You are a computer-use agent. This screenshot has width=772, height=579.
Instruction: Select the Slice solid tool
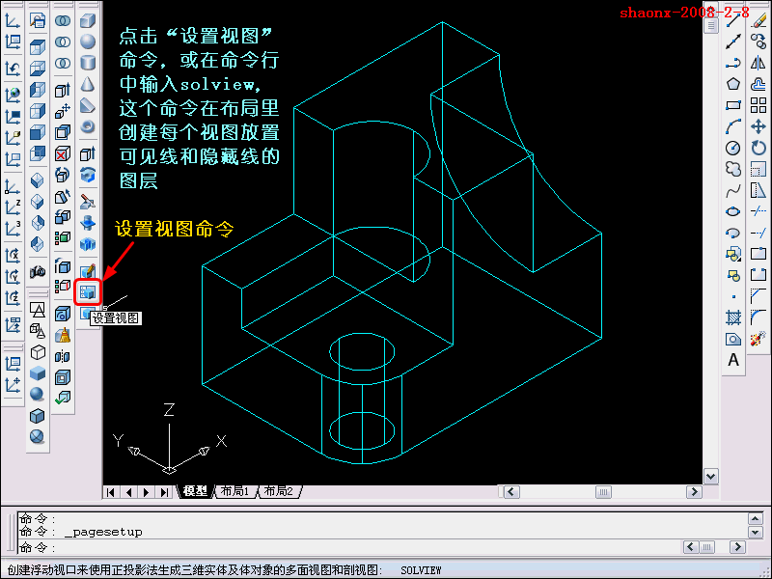click(x=88, y=202)
